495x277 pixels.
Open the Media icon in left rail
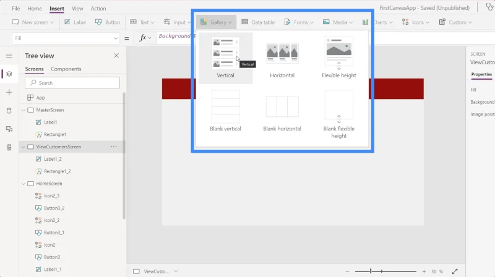[x=9, y=129]
